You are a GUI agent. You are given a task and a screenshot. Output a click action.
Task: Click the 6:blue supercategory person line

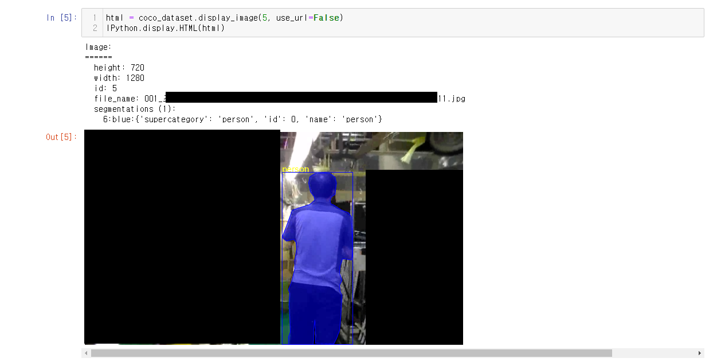coord(242,119)
